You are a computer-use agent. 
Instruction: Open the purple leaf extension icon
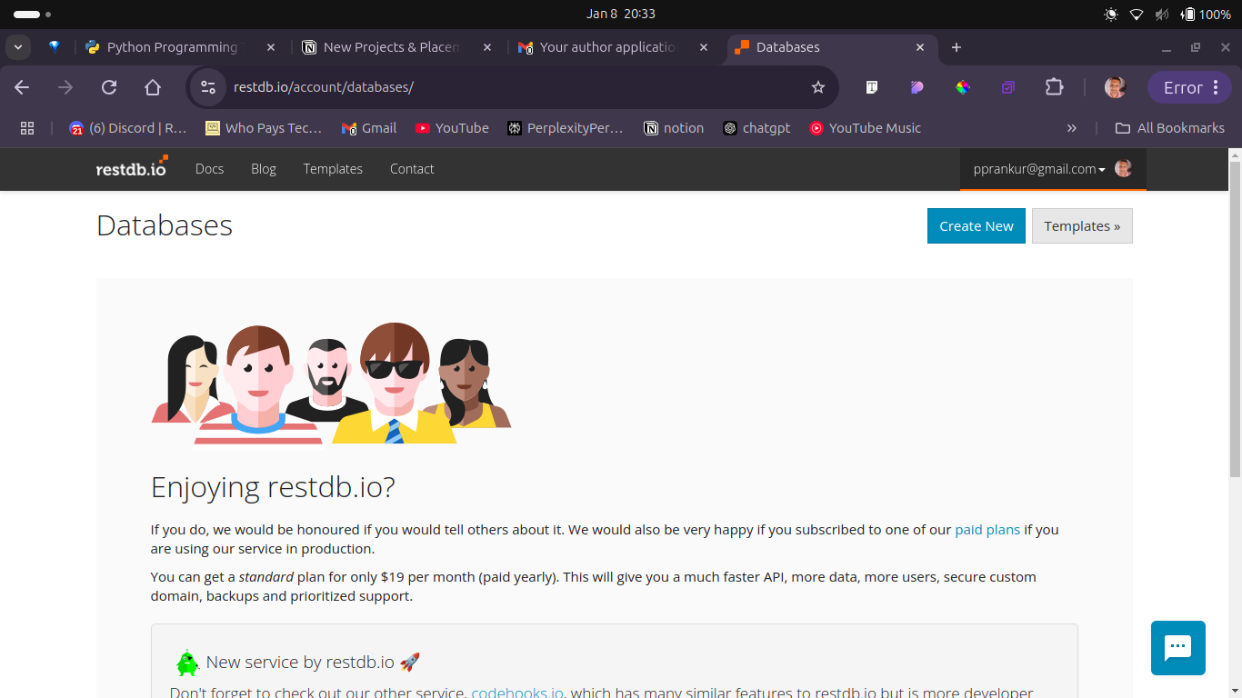[917, 87]
